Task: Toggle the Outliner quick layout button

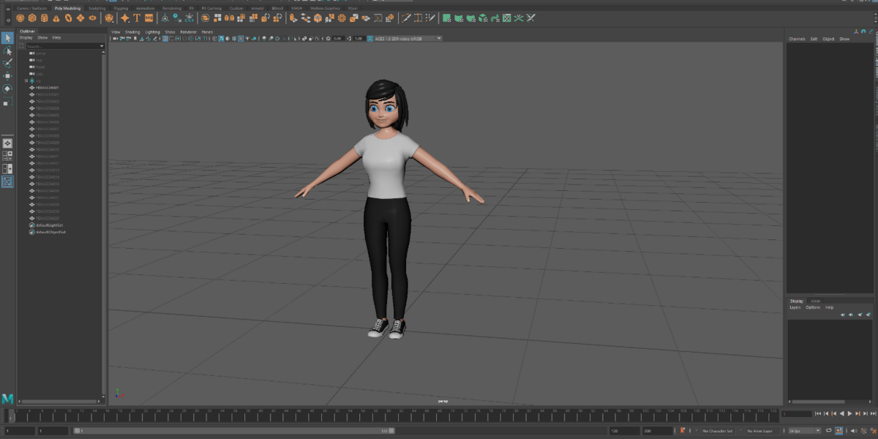Action: tap(7, 181)
